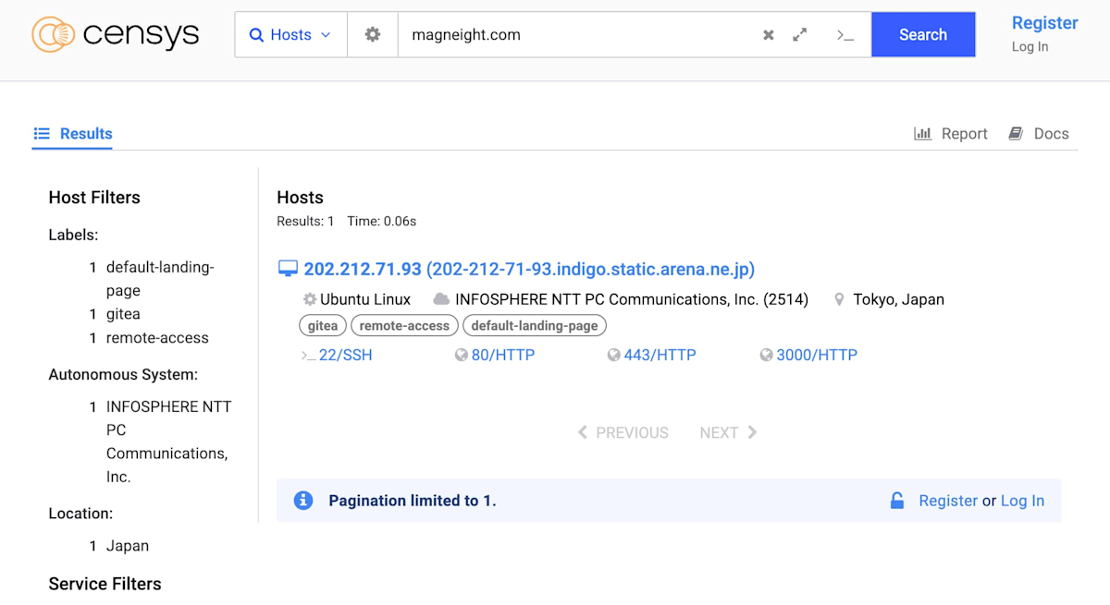
Task: Expand the search box with arrows icon
Action: point(800,34)
